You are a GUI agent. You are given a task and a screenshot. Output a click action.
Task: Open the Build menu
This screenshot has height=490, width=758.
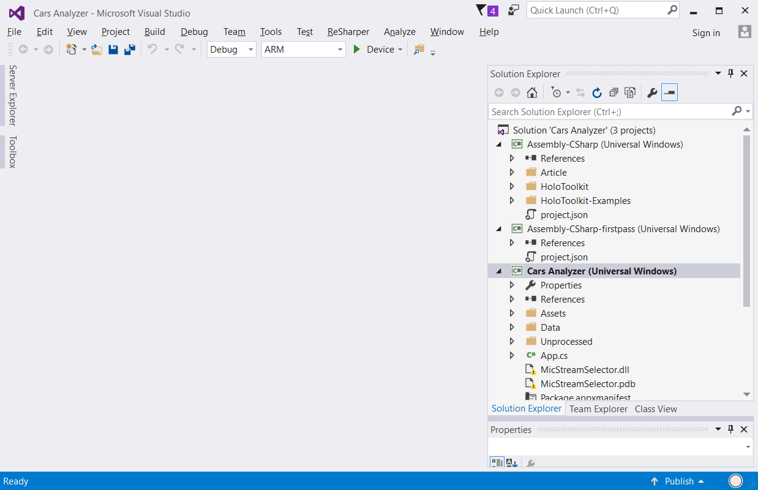tap(155, 32)
